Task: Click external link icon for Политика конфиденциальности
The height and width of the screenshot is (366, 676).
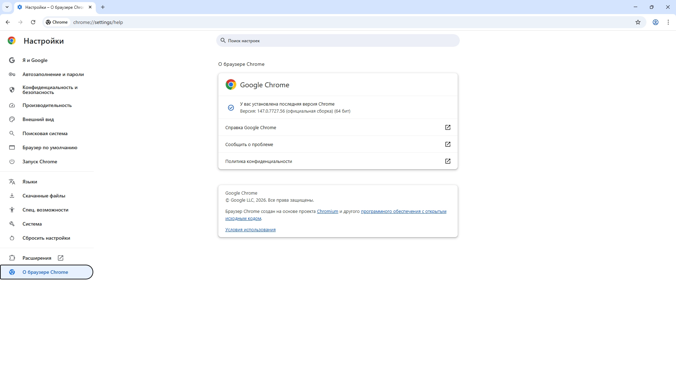Action: 448,161
